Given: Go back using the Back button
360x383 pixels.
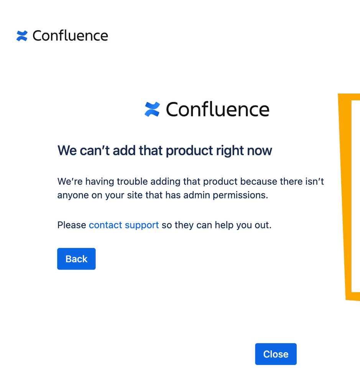Looking at the screenshot, I should pyautogui.click(x=76, y=259).
